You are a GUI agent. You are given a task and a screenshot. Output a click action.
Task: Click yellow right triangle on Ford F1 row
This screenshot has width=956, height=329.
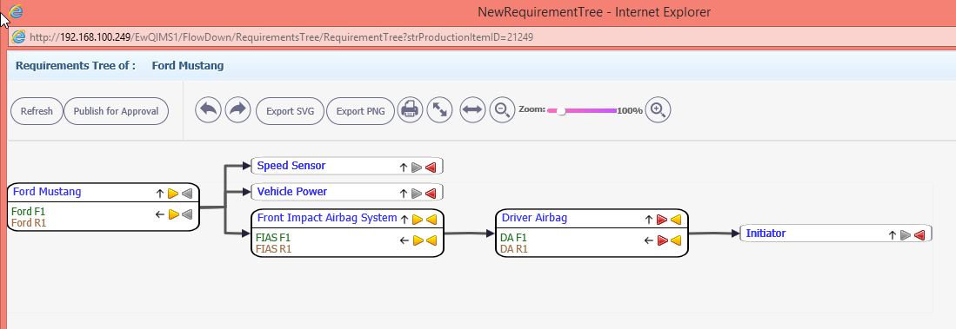click(173, 214)
